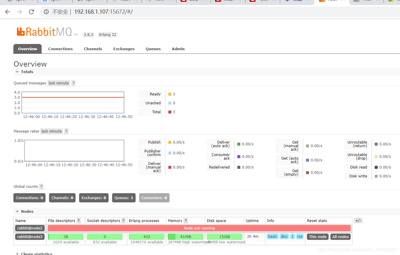Viewport: 400px width, 255px height.
Task: Click the Unacked legend label
Action: (x=150, y=103)
